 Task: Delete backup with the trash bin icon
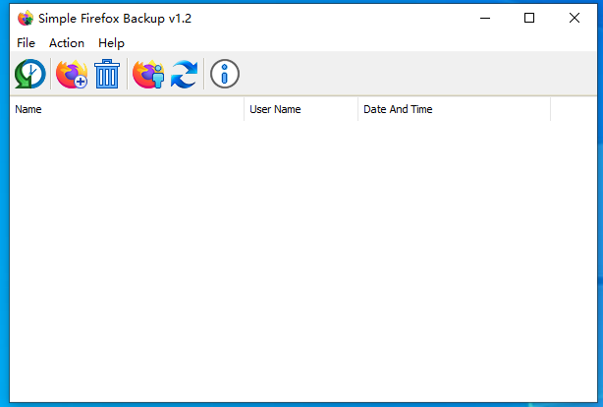tap(107, 74)
